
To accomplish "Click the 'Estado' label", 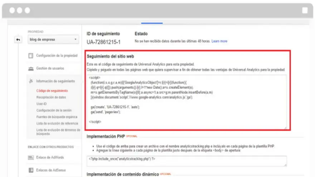I will coord(141,34).
